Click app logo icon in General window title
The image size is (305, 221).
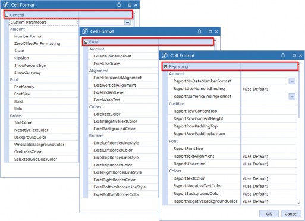(x=5, y=5)
